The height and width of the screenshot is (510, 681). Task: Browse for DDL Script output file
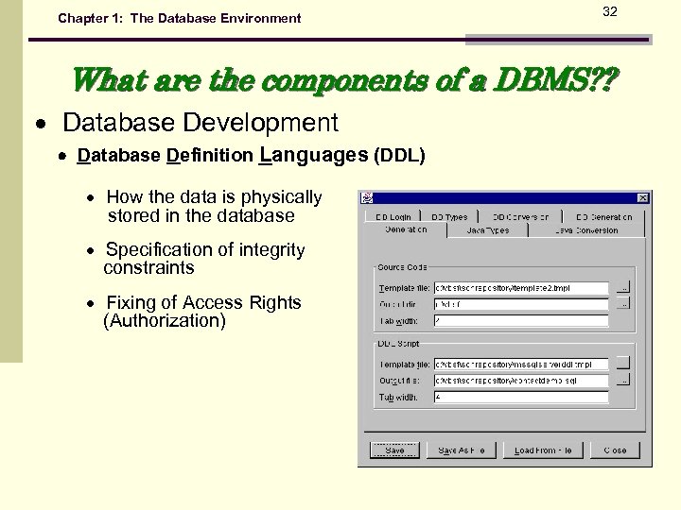[623, 380]
